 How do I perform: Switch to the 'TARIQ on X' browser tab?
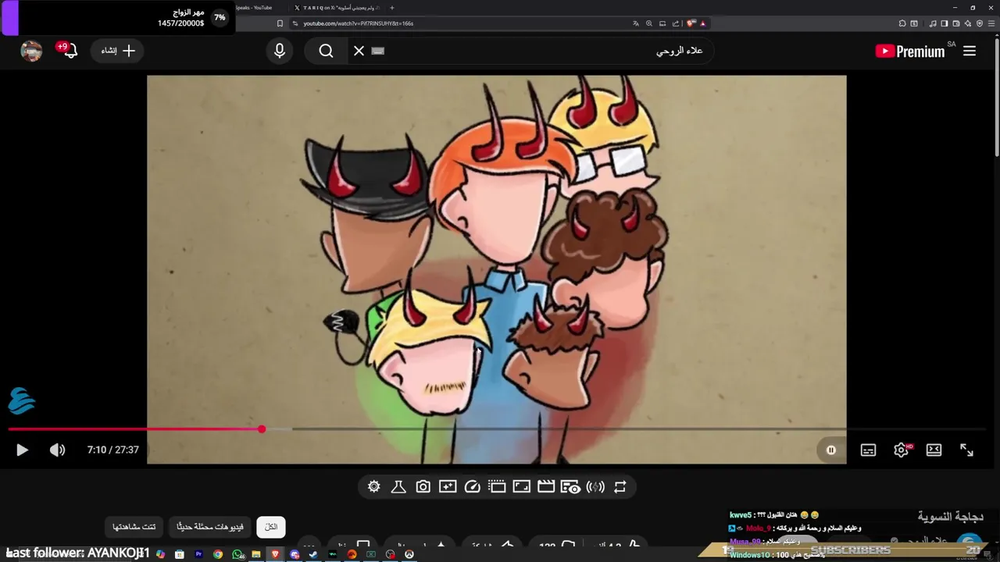tap(337, 8)
